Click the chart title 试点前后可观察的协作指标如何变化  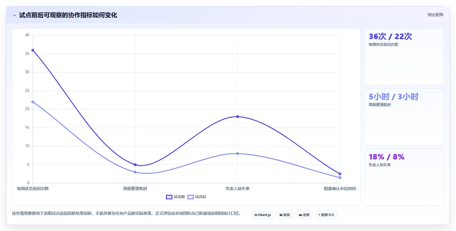point(68,15)
